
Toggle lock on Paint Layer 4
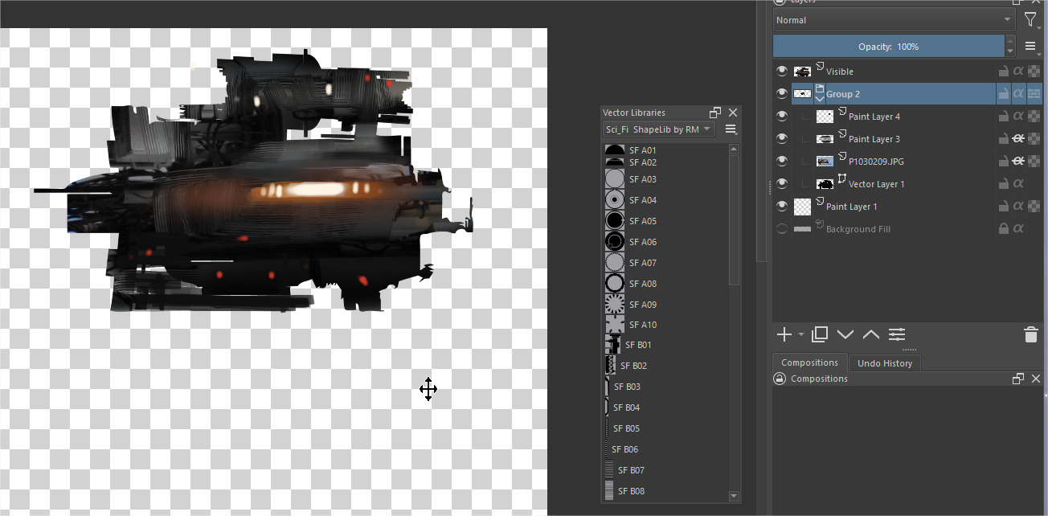pos(1003,117)
